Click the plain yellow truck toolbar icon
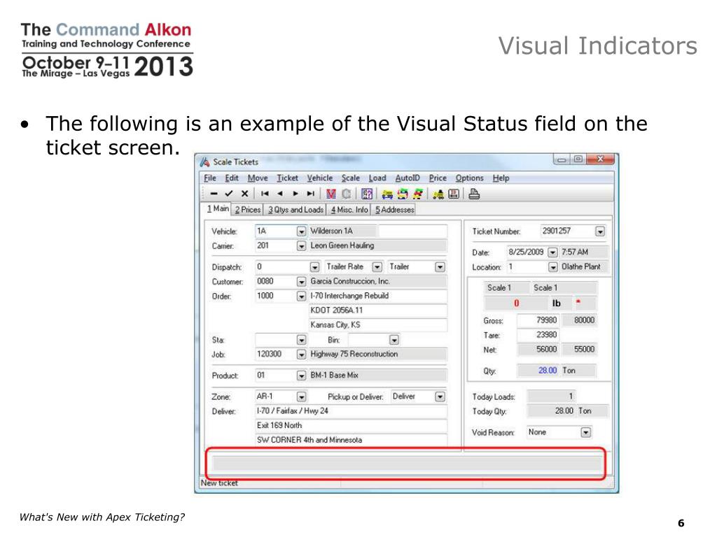Screen dimensions: 717x537 [x=387, y=194]
